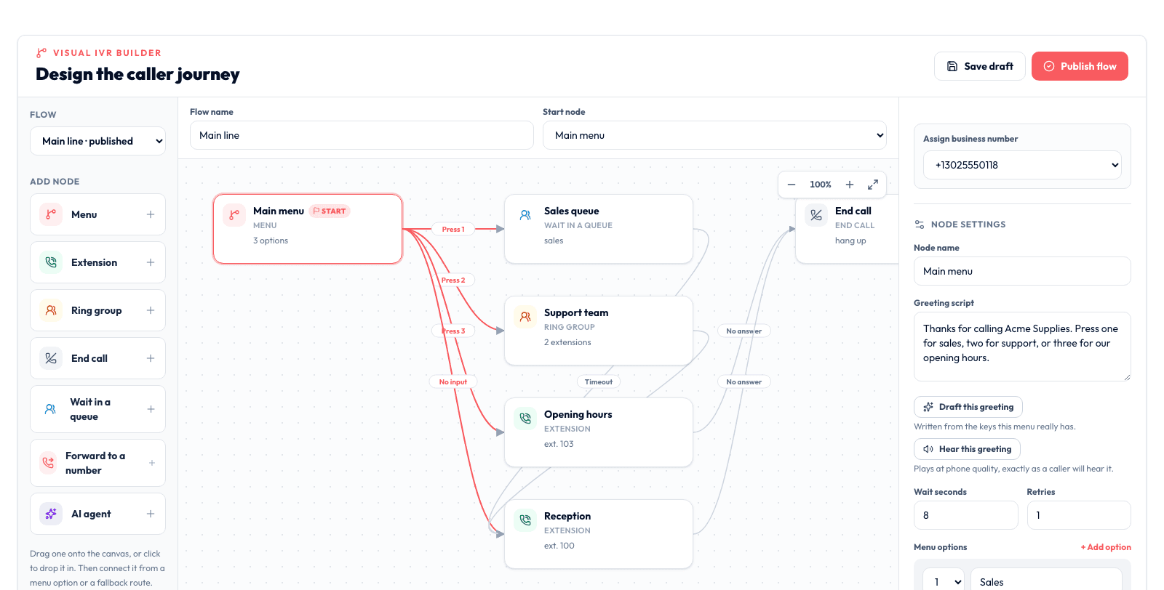Select the No input connection label

point(453,381)
